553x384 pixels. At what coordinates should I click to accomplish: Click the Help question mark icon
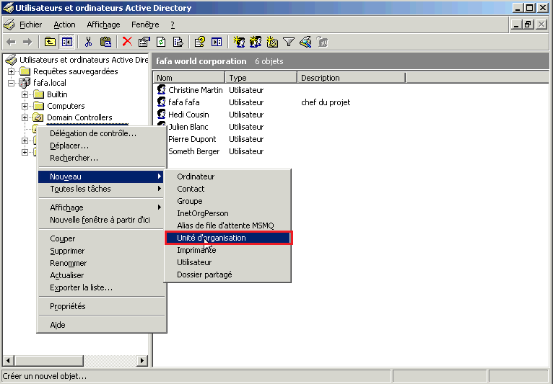(200, 43)
